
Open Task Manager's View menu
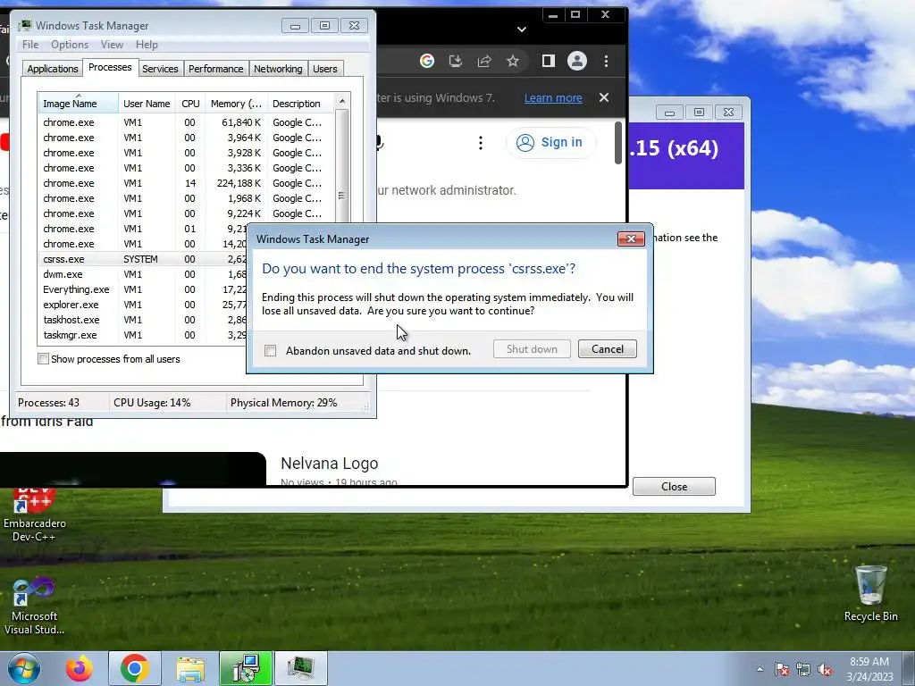(x=112, y=45)
